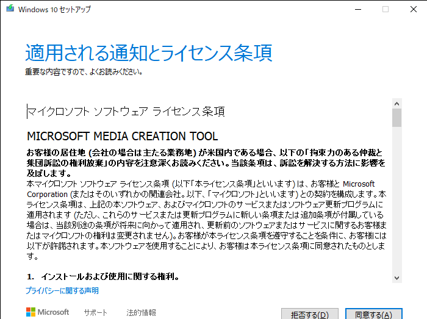This screenshot has width=427, height=319.
Task: Click the マイクロソフト ソフトウェア ライセンス条項 heading
Action: coord(126,112)
